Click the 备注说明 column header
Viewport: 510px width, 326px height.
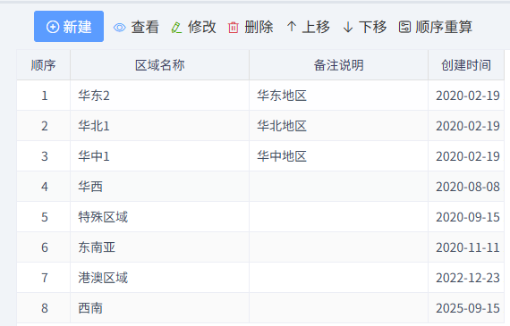338,65
